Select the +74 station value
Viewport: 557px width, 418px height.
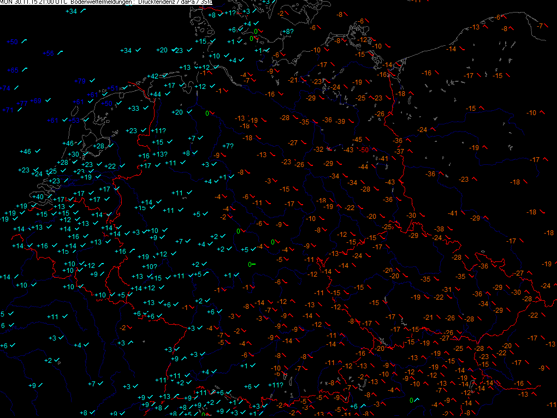click(x=5, y=88)
